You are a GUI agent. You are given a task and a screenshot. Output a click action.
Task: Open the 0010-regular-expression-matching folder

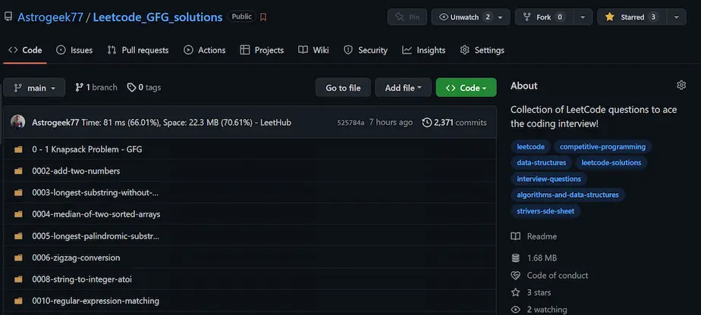point(96,301)
